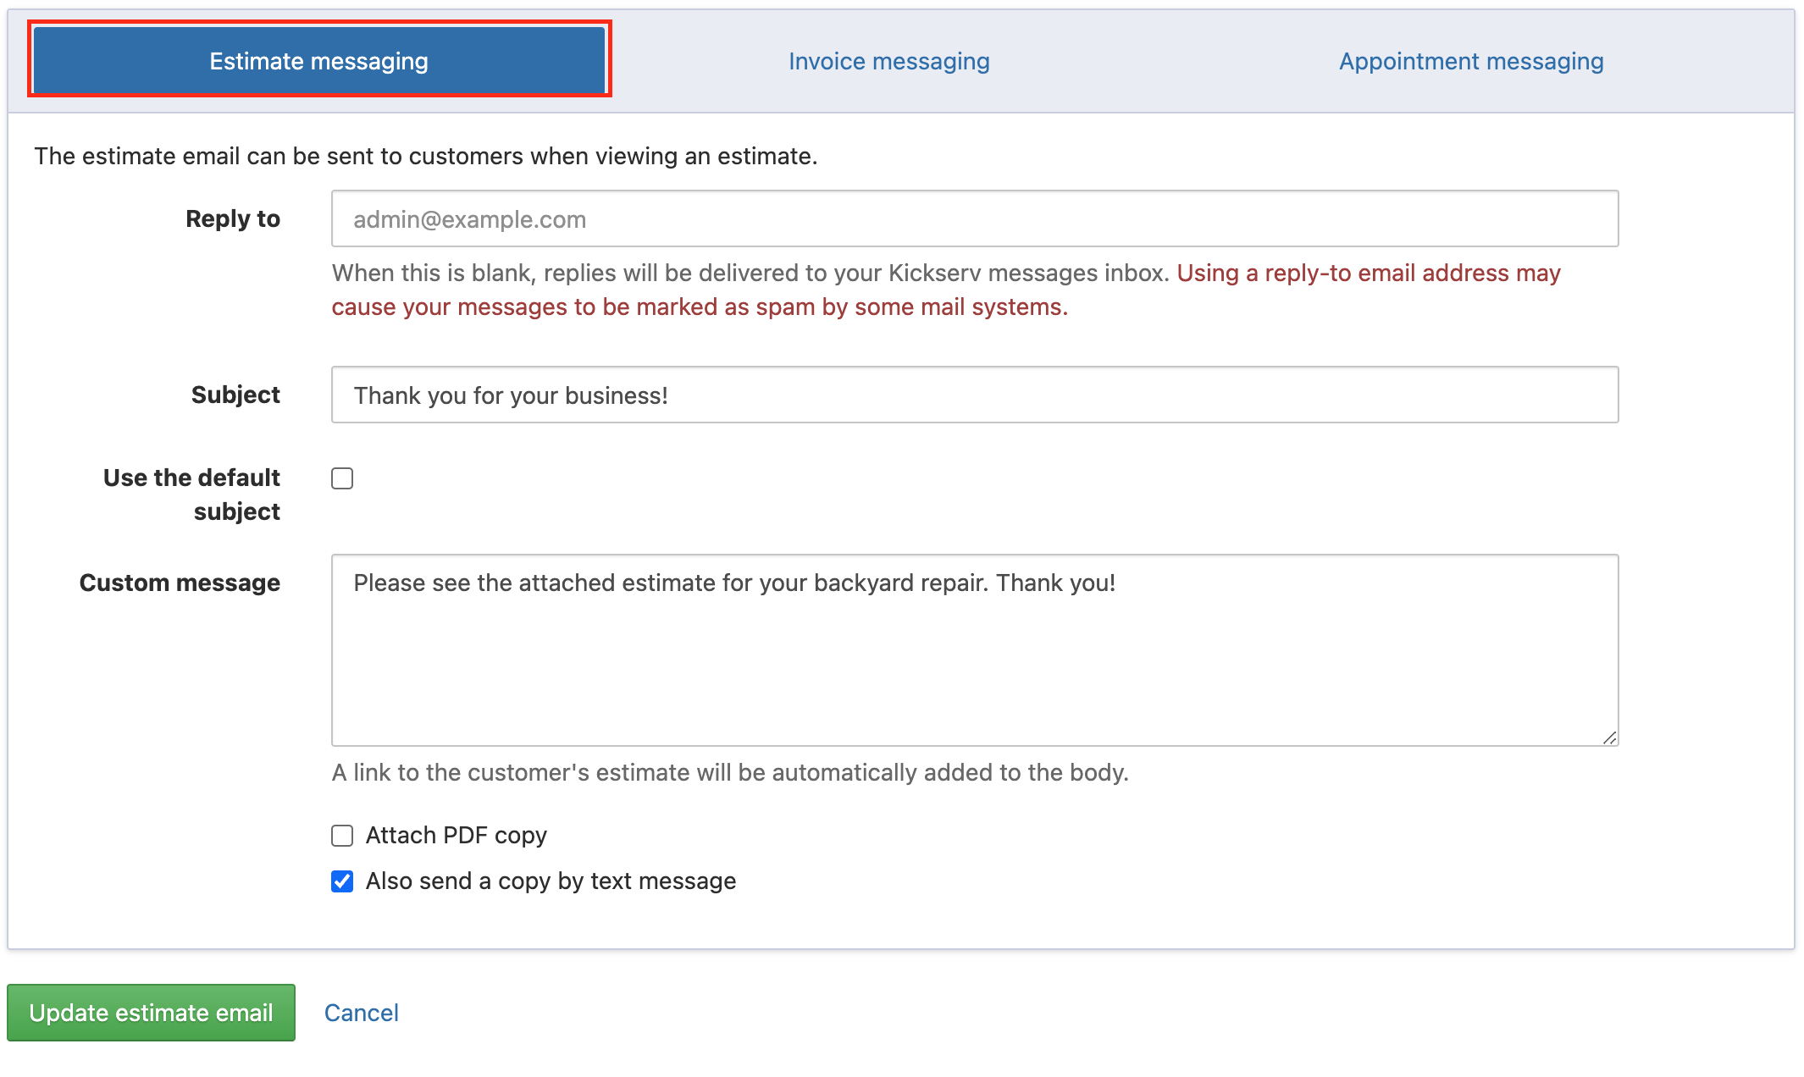Viewport: 1804px width, 1077px height.
Task: Open the Invoice messaging tab
Action: coord(888,61)
